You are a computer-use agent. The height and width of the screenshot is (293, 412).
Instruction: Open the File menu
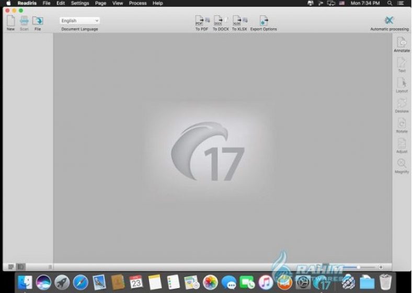47,3
